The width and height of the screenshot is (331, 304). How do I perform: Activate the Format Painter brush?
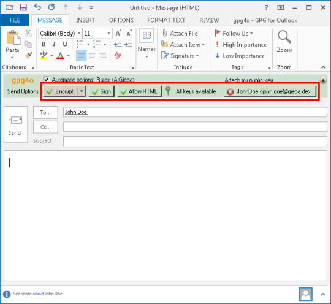[28, 56]
